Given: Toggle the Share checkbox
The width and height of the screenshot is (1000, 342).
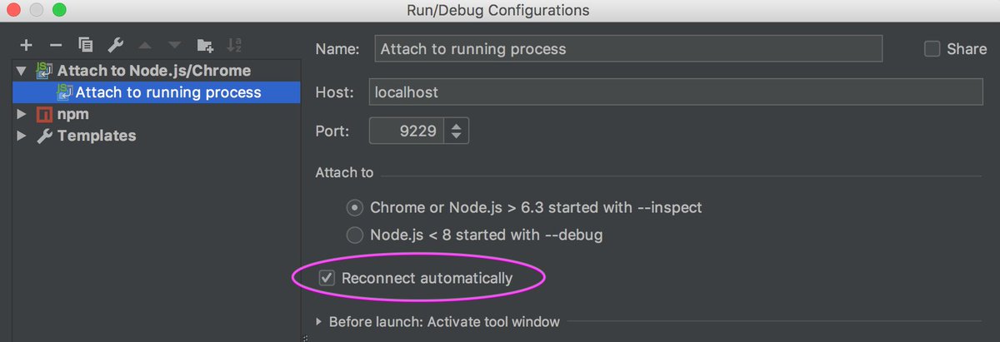Looking at the screenshot, I should (932, 49).
